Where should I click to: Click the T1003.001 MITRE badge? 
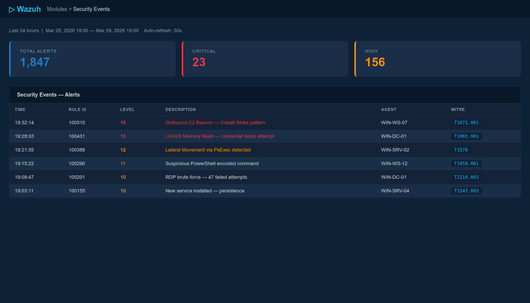pos(466,136)
